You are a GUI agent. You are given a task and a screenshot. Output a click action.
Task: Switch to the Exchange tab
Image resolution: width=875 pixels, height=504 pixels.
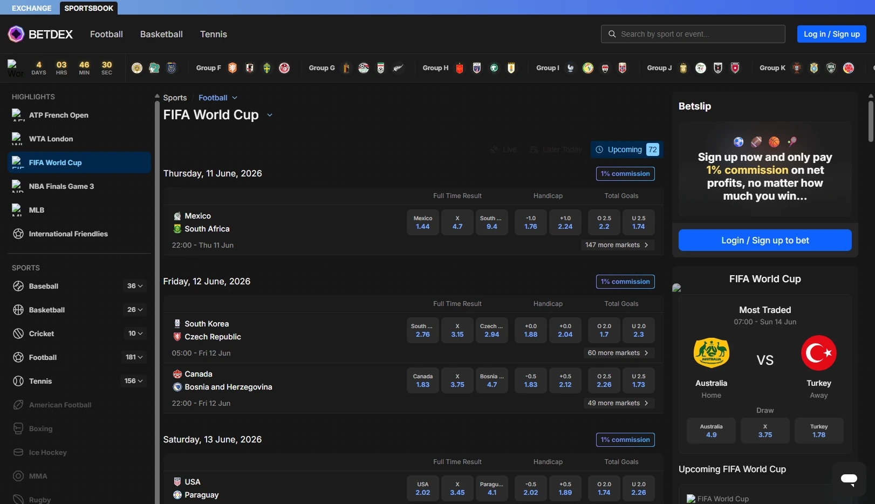pyautogui.click(x=32, y=8)
